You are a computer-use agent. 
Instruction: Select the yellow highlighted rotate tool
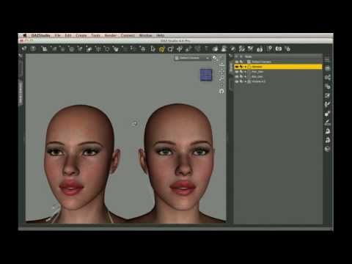[161, 49]
